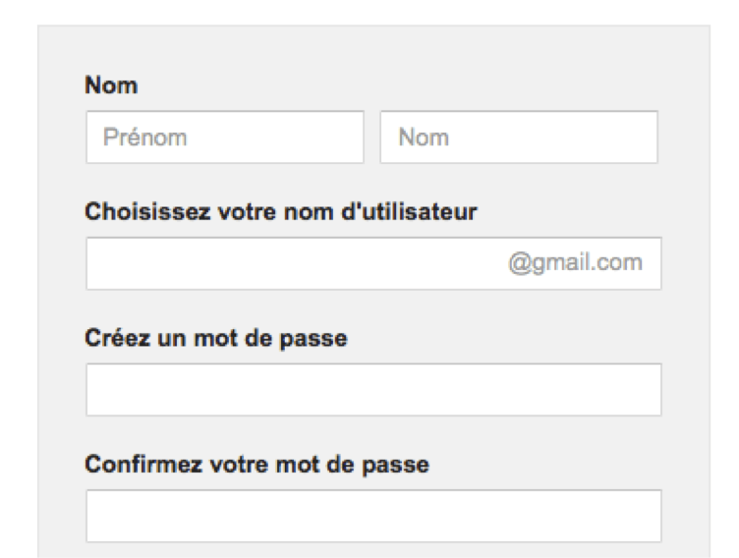The width and height of the screenshot is (739, 558).
Task: Activate the password creation text box
Action: click(x=373, y=390)
